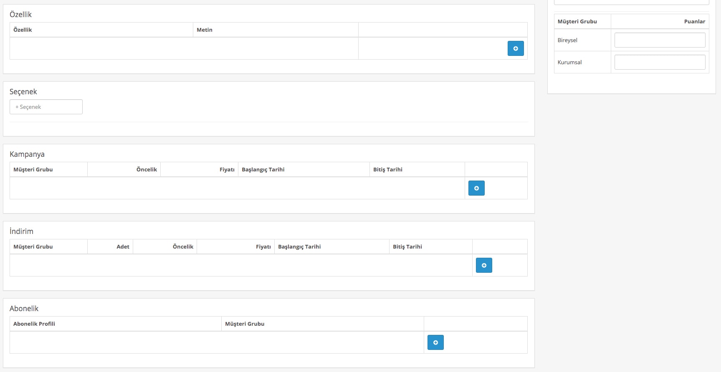Click the Başlangıç Tarihi header in Kampanya table
This screenshot has width=721, height=372.
point(263,169)
